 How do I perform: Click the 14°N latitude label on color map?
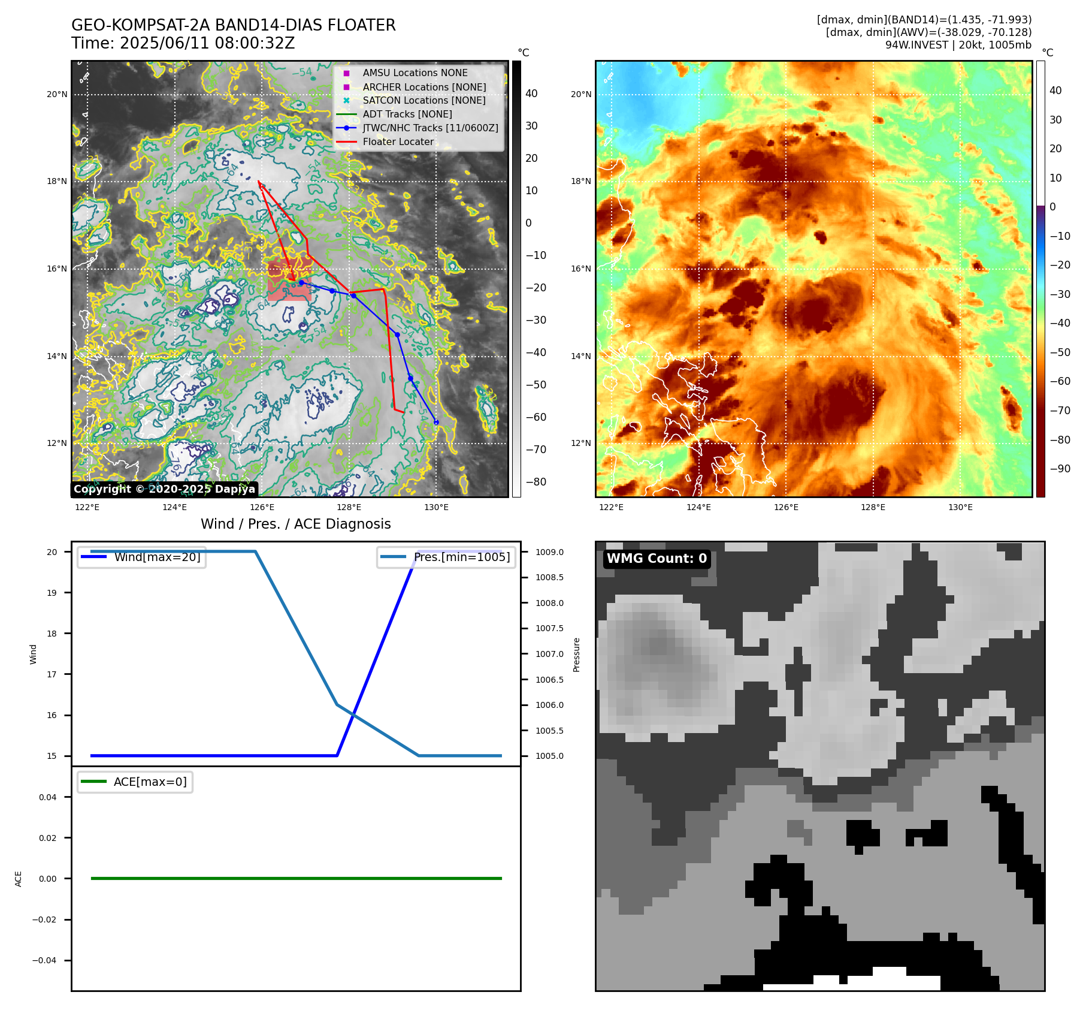click(x=581, y=356)
